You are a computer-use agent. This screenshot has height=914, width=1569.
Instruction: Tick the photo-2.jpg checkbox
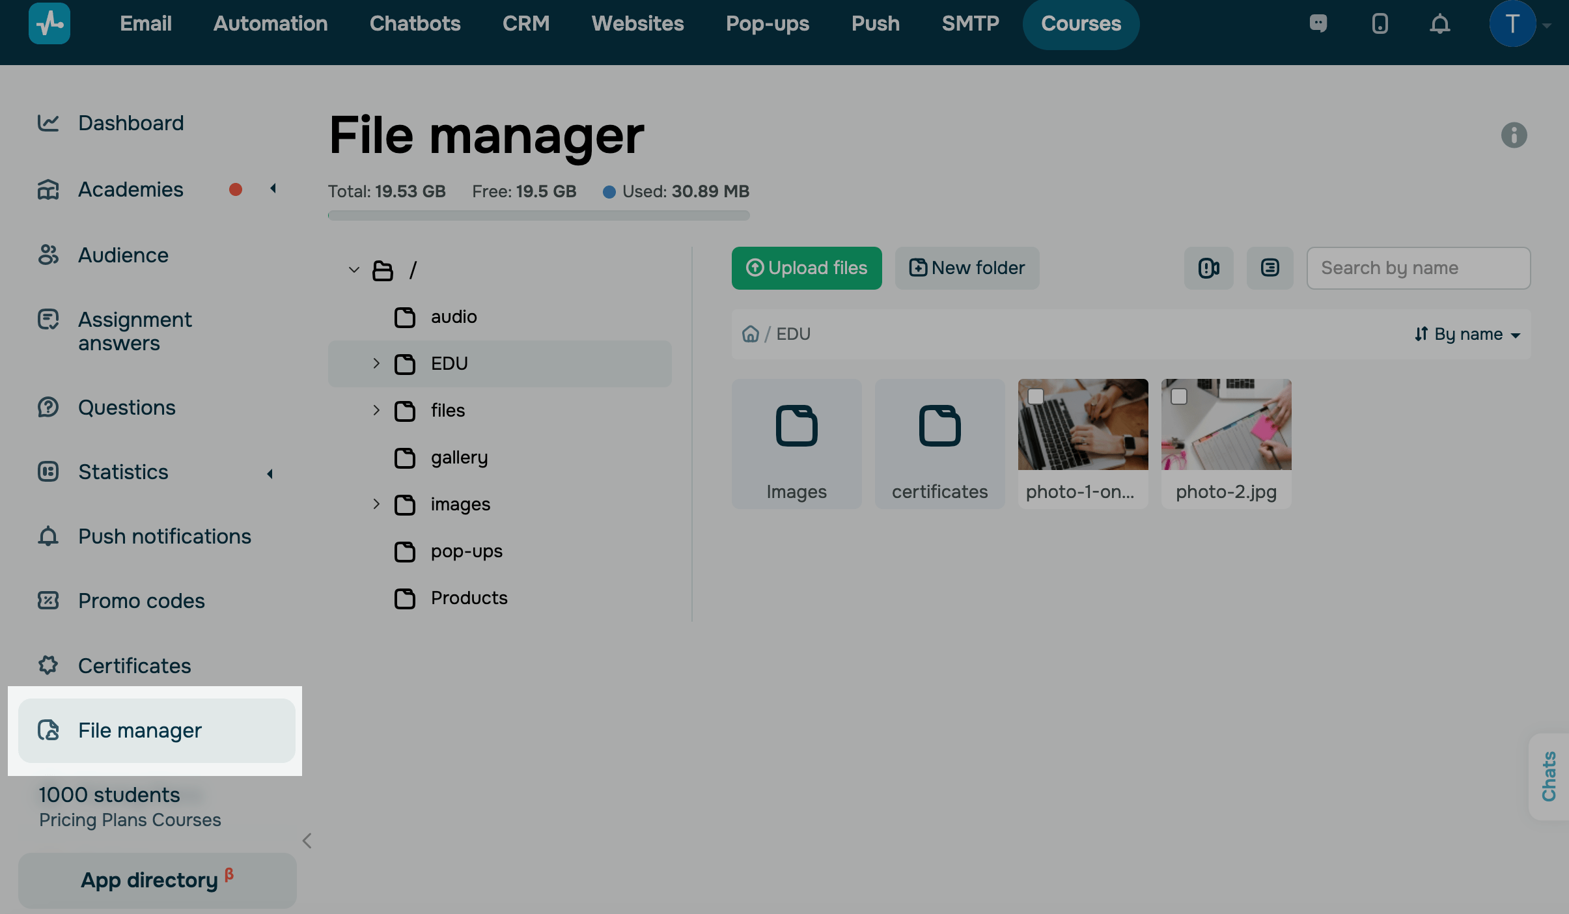click(1178, 396)
